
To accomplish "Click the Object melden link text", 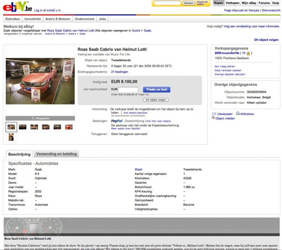I will point(225,118).
